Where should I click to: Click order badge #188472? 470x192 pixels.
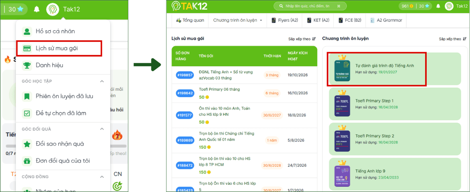184,165
